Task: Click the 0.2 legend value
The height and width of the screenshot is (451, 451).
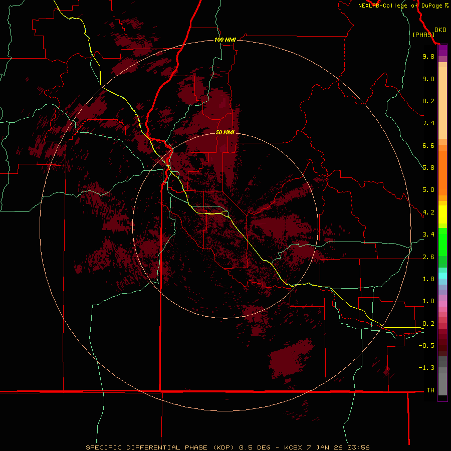Action: pos(428,324)
